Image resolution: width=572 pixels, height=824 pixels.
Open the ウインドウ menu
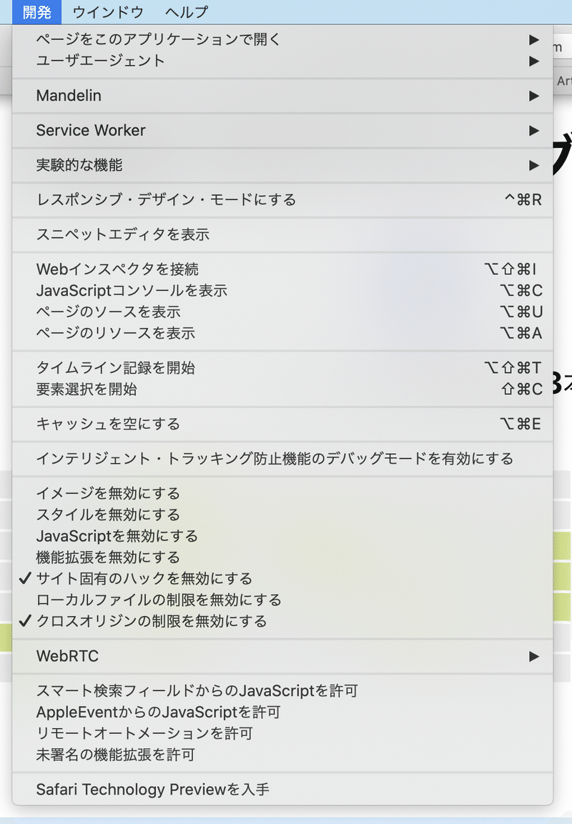108,11
